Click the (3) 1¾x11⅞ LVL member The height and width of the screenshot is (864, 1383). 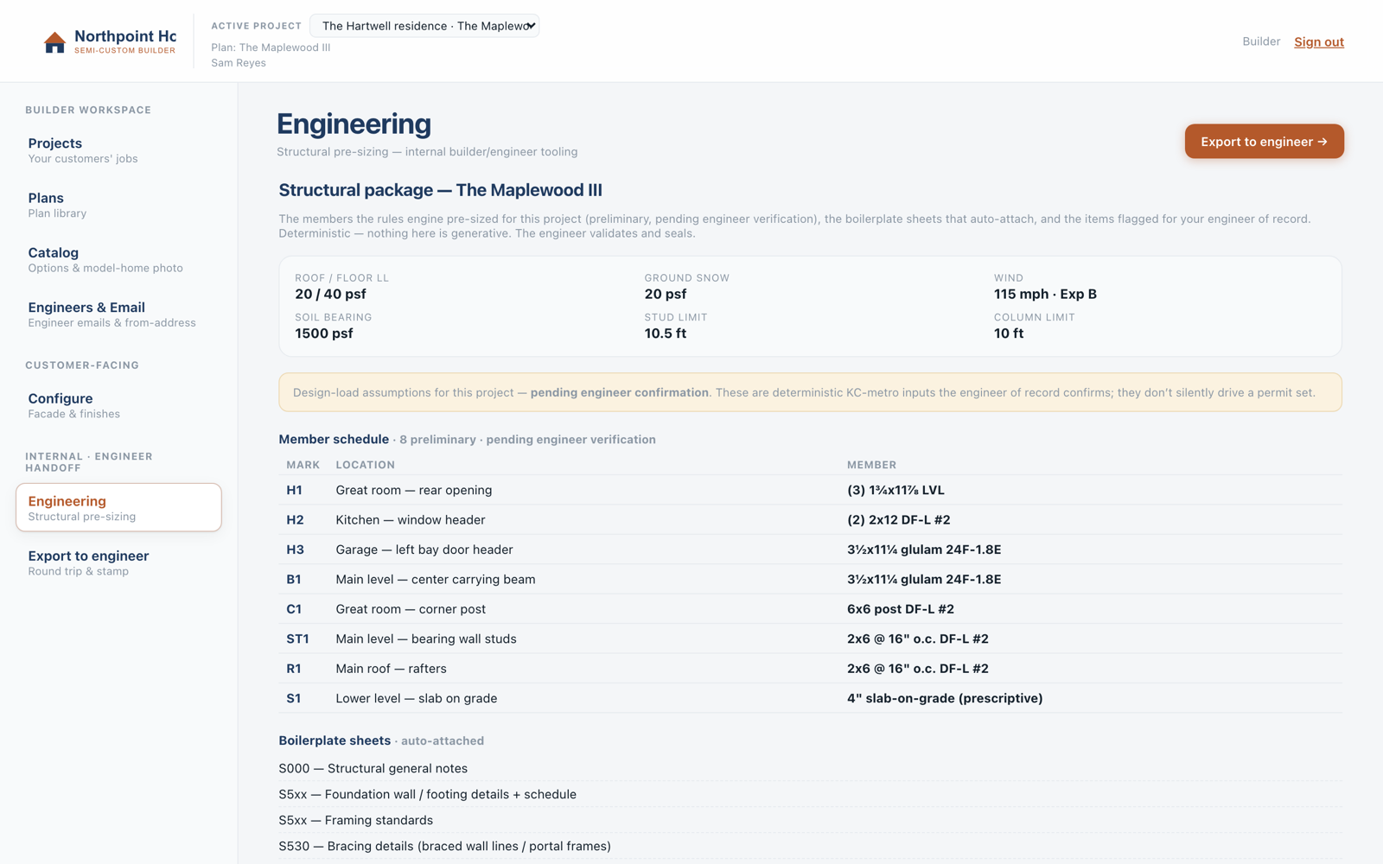point(895,490)
